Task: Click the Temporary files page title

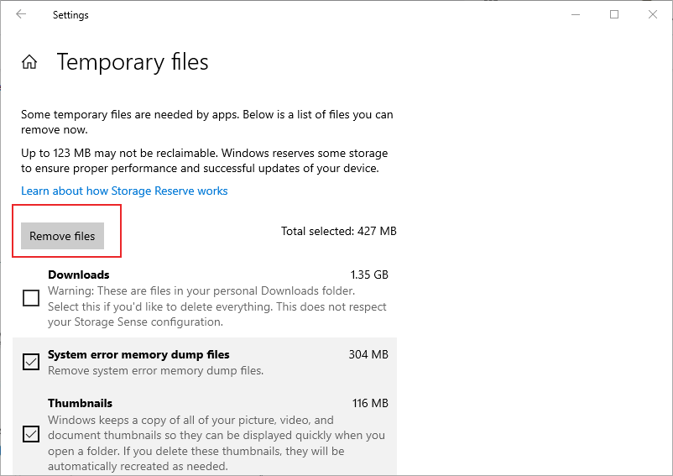Action: pos(133,62)
